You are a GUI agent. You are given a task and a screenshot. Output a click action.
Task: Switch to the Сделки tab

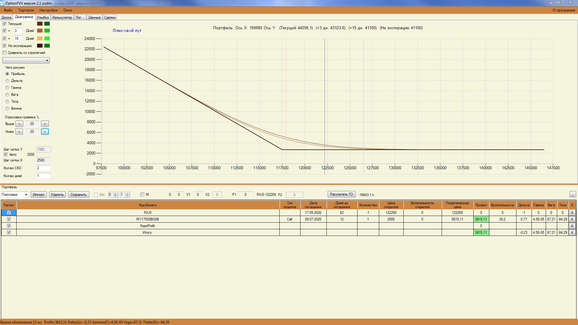click(110, 17)
